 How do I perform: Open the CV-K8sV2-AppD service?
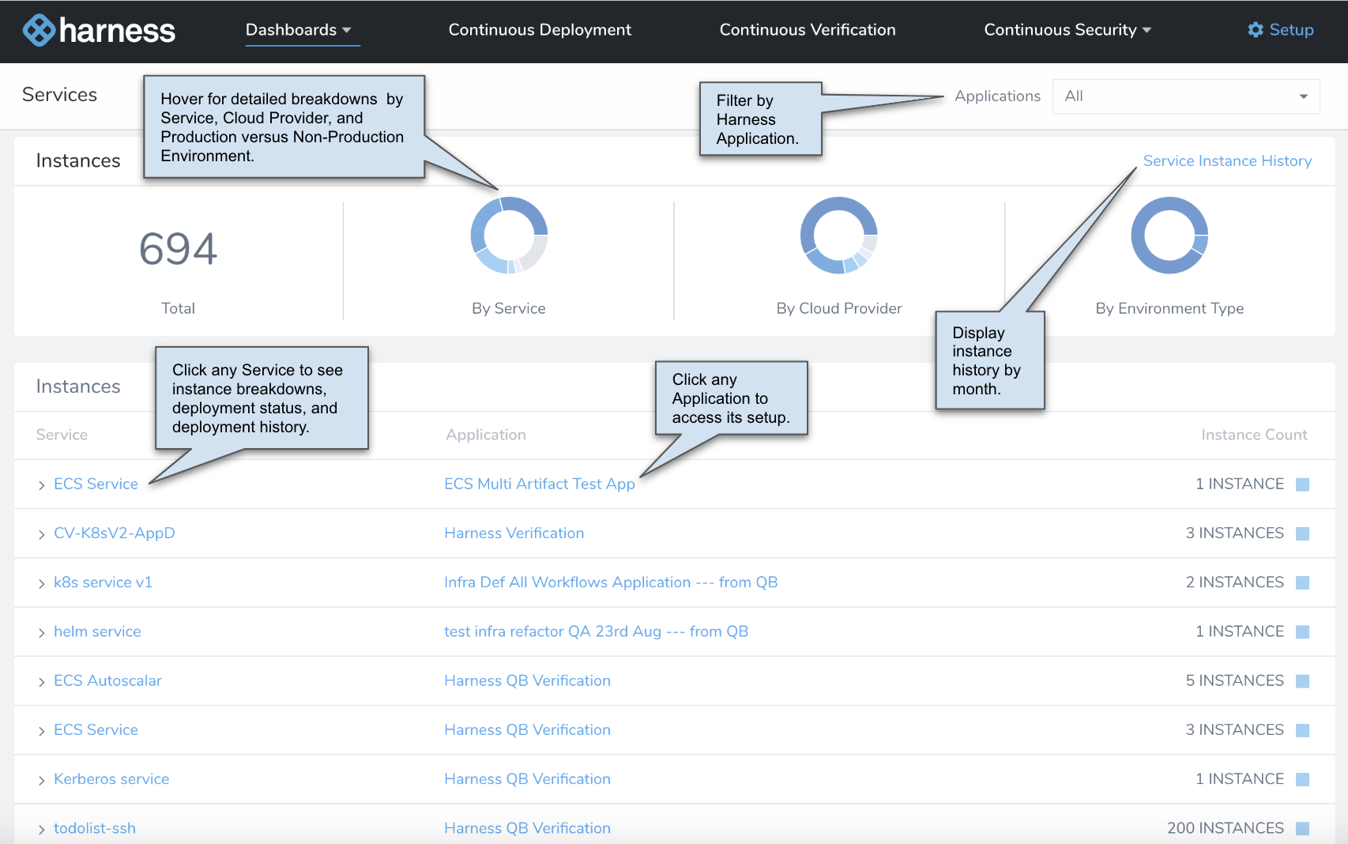click(x=115, y=533)
